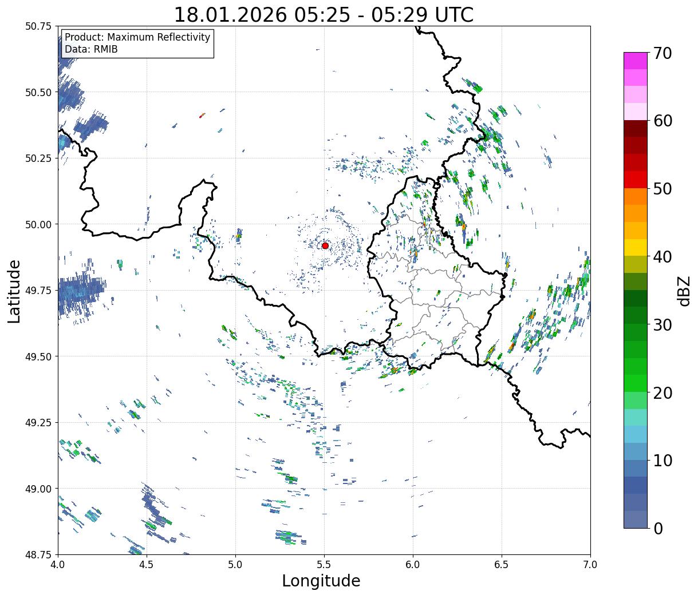Screen dimensions: 698x595
Task: Click the 'Product: Maximum Reflectivity' legend line
Action: 137,37
